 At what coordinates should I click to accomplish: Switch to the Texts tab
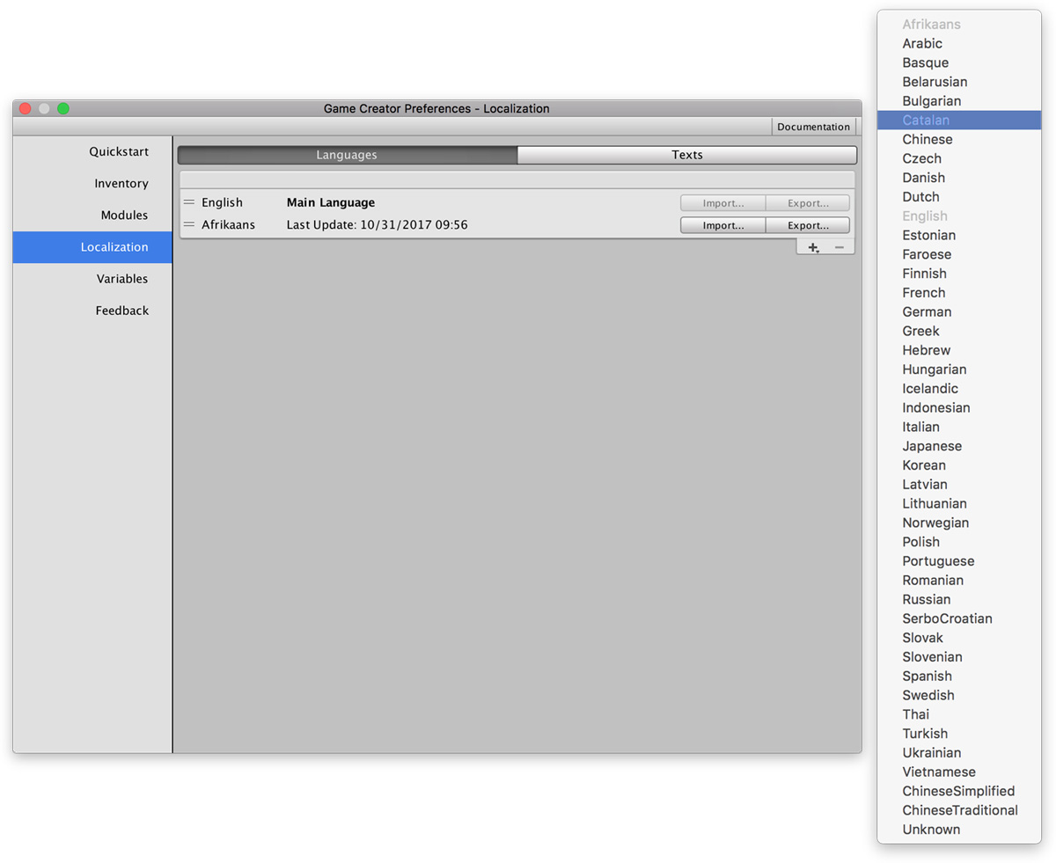pyautogui.click(x=687, y=155)
